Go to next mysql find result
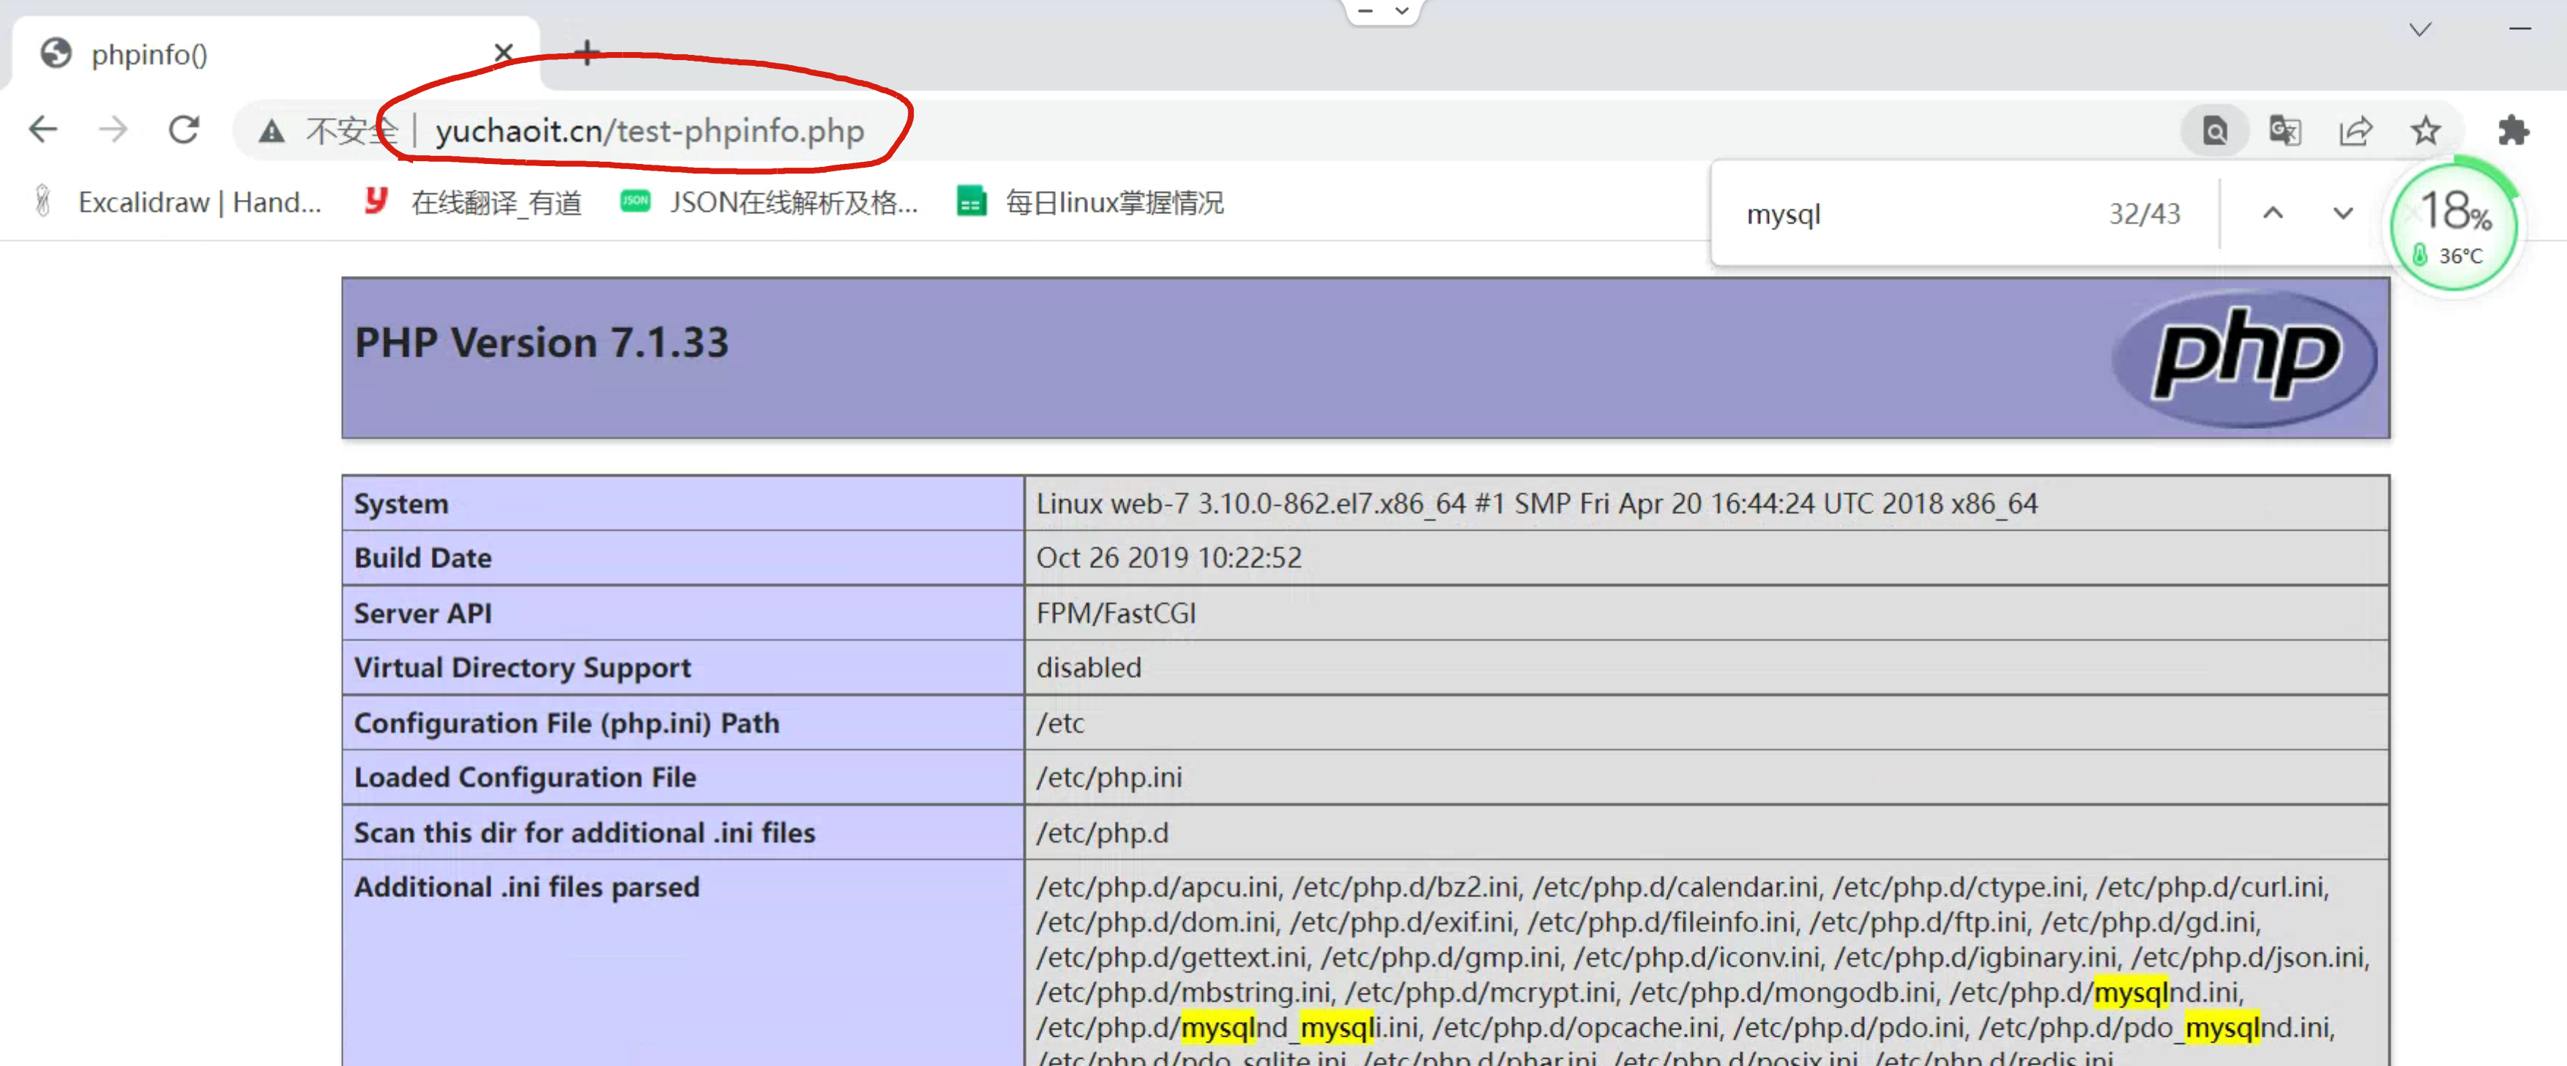The width and height of the screenshot is (2567, 1066). coord(2343,213)
